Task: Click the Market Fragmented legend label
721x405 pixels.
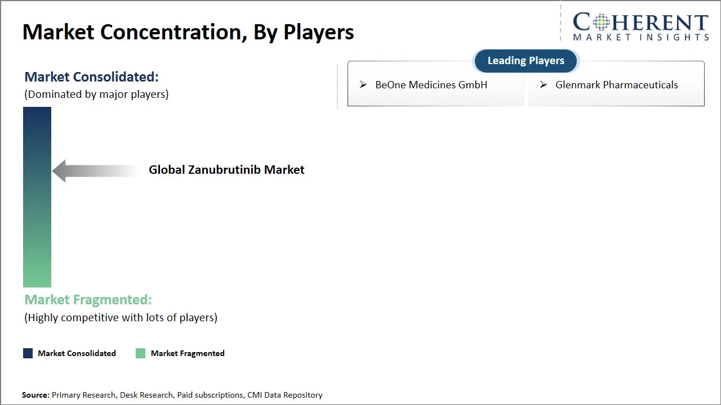Action: pyautogui.click(x=188, y=353)
